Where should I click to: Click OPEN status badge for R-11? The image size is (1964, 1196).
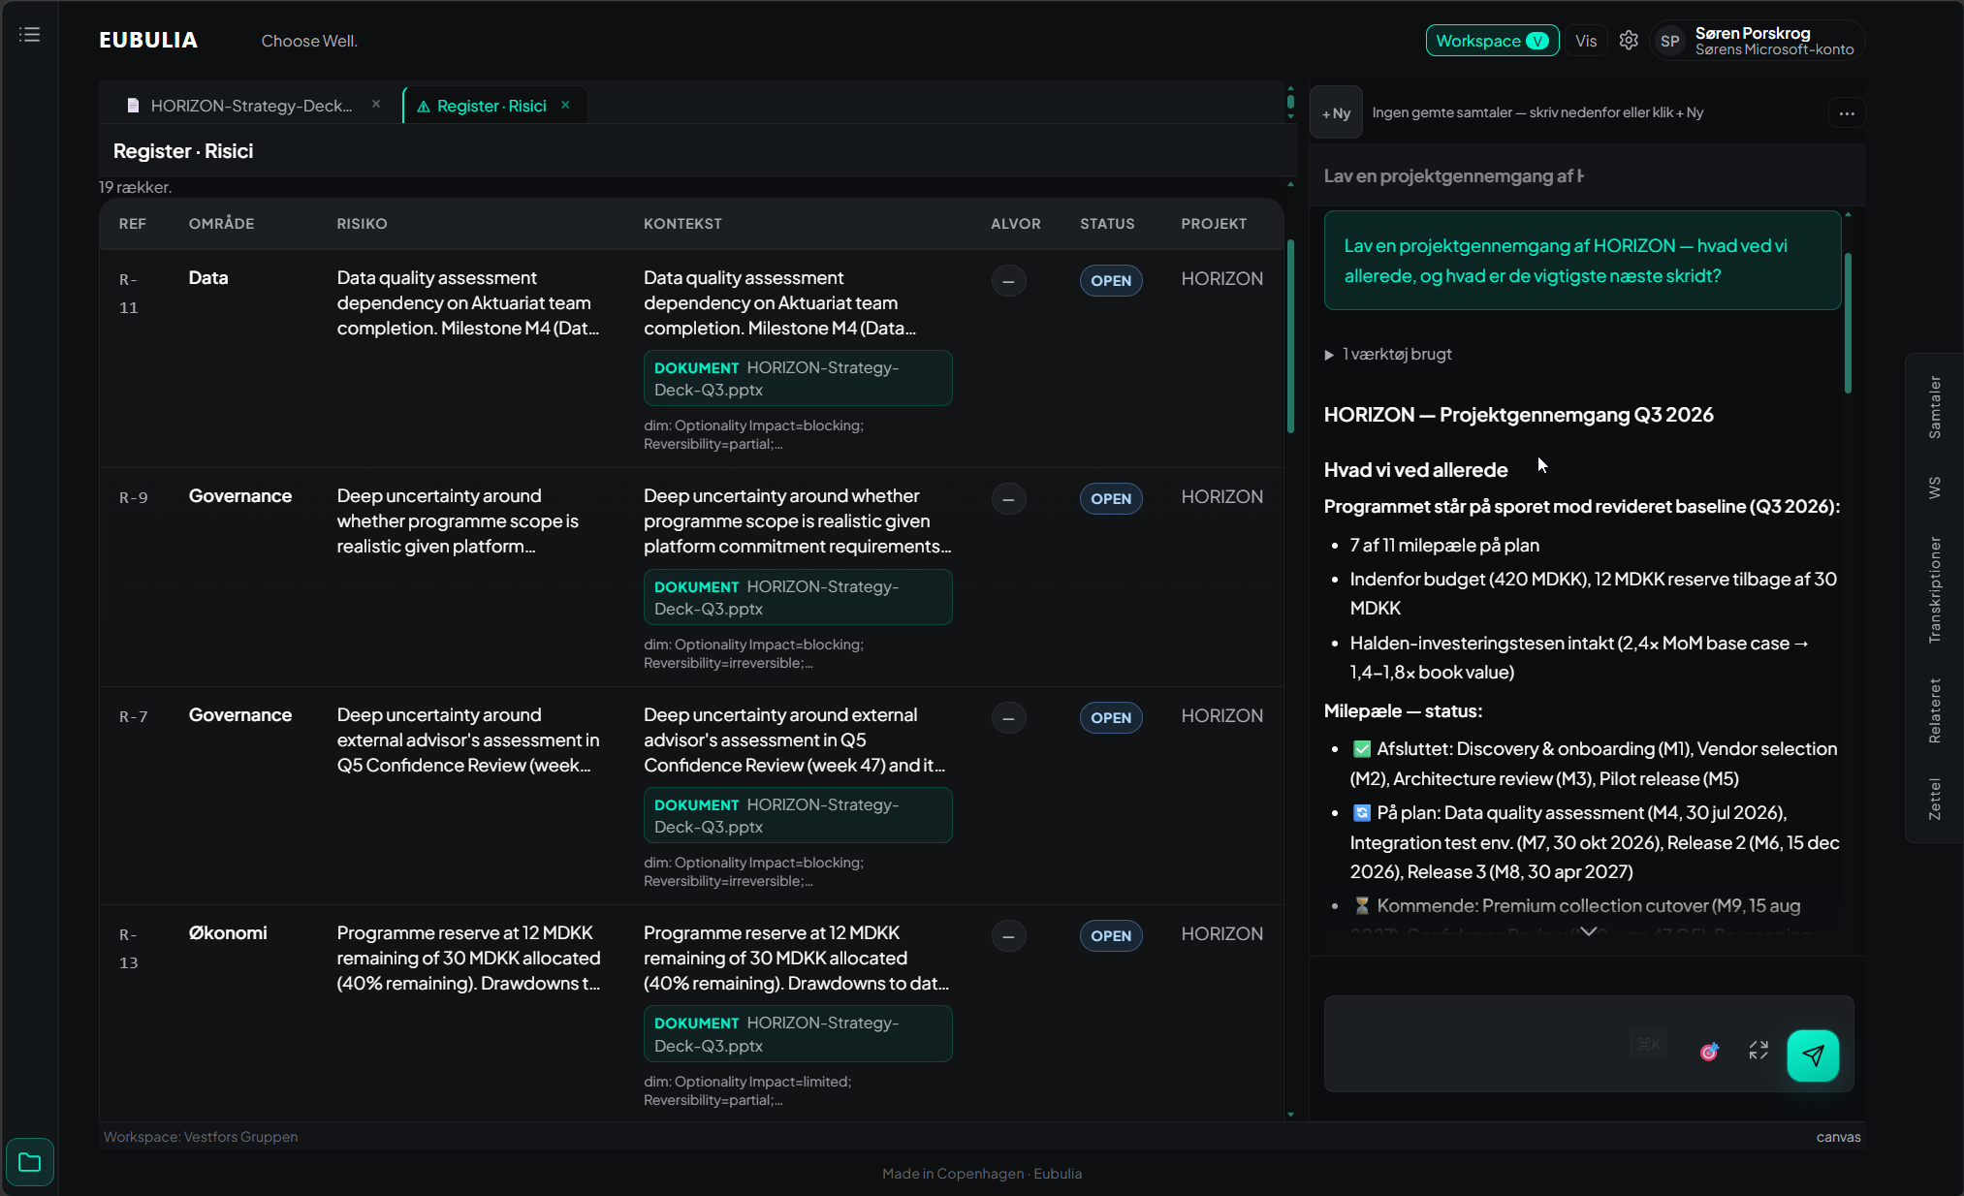[1111, 281]
